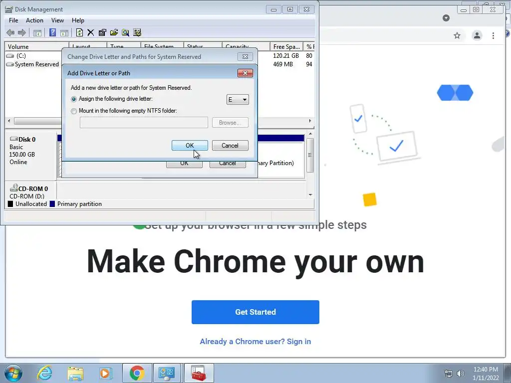The height and width of the screenshot is (383, 511).
Task: Open the Action menu
Action: 34,20
